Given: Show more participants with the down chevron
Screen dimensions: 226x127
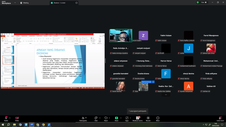Looking at the screenshot, I should click(x=166, y=95).
